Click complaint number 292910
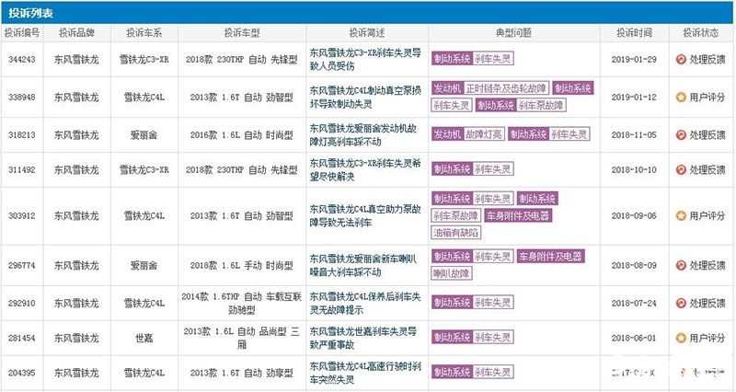This screenshot has height=392, width=736. click(21, 304)
